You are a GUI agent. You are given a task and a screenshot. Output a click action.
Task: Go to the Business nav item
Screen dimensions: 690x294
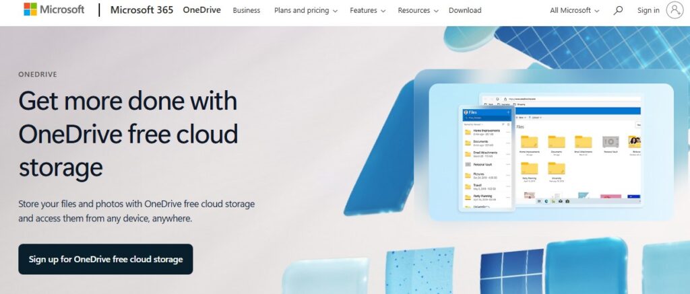point(246,10)
